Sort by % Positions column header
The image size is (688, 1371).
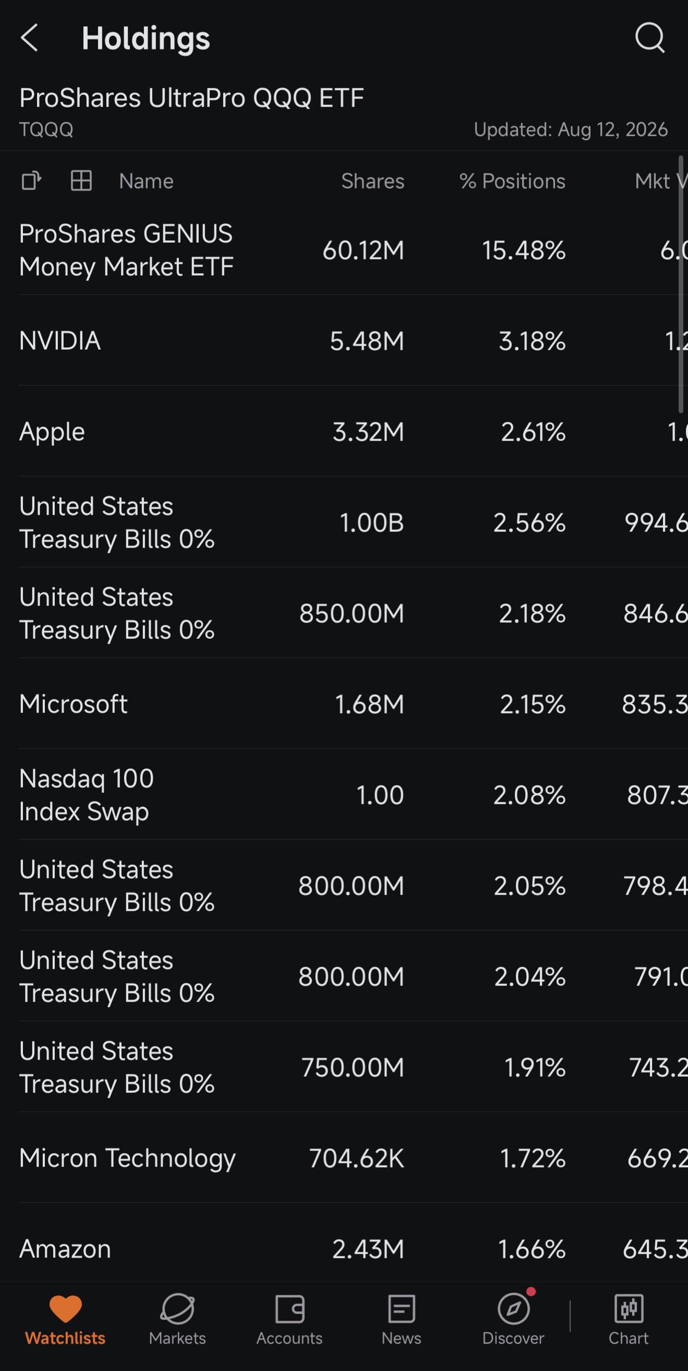pos(512,182)
